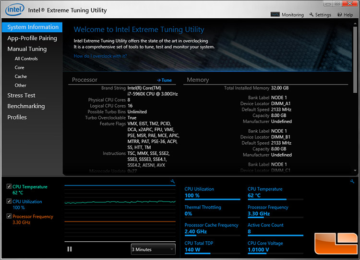
Task: Select Other tuning page
Action: point(21,85)
